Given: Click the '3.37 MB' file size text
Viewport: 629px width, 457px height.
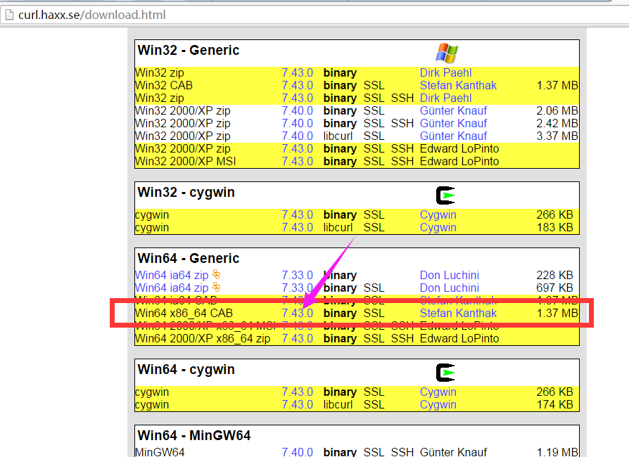Looking at the screenshot, I should (557, 136).
